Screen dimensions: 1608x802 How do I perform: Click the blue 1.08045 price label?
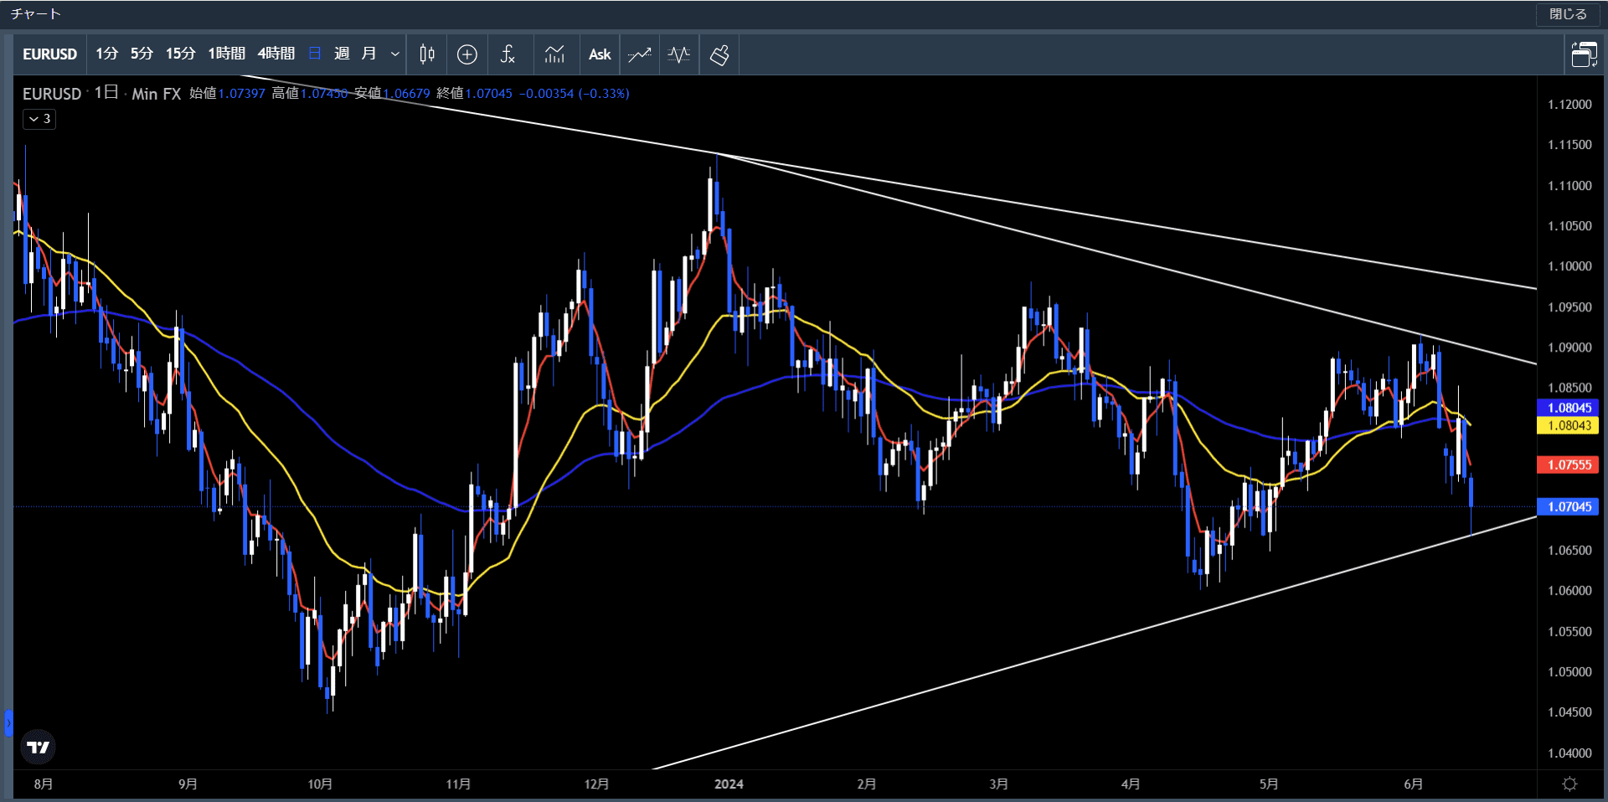coord(1569,408)
